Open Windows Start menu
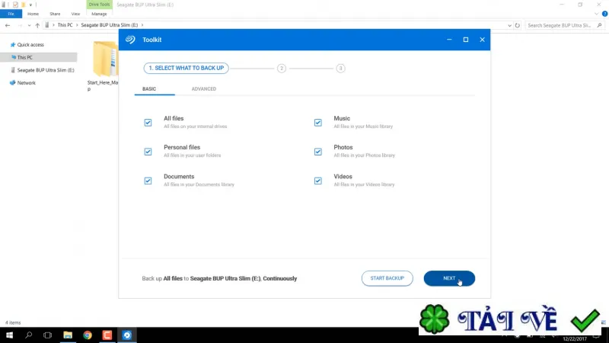 9,335
